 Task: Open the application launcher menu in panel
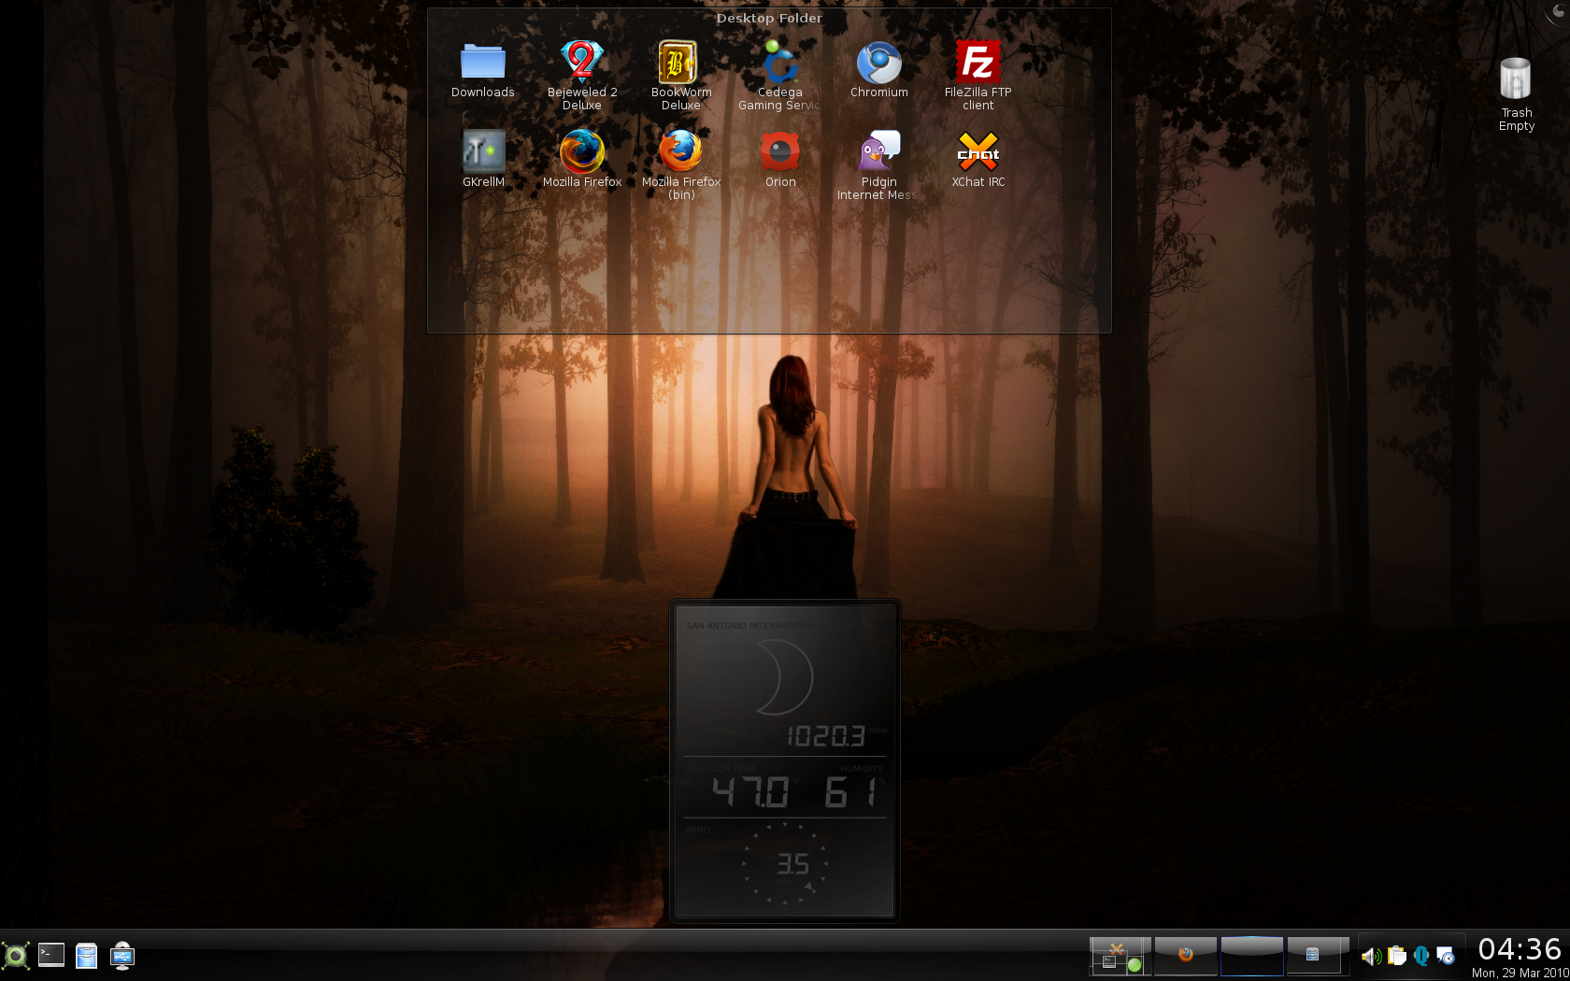pos(16,956)
